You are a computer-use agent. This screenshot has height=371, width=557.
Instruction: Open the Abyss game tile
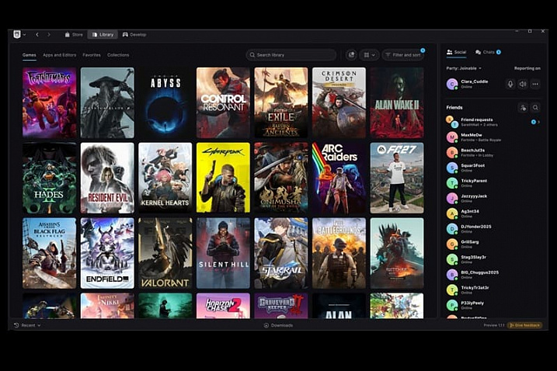165,102
